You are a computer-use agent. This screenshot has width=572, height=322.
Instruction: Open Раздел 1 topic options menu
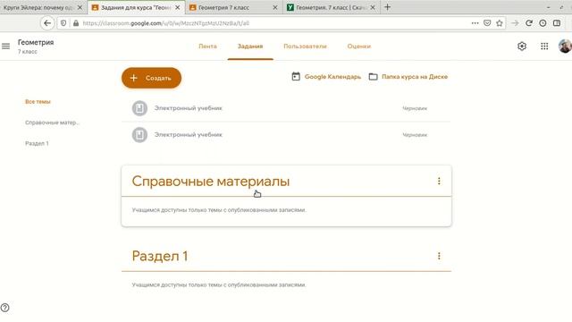439,256
